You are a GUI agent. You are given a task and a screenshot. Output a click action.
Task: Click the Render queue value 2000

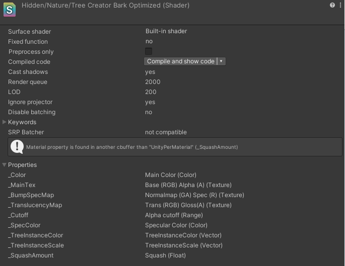[x=153, y=82]
